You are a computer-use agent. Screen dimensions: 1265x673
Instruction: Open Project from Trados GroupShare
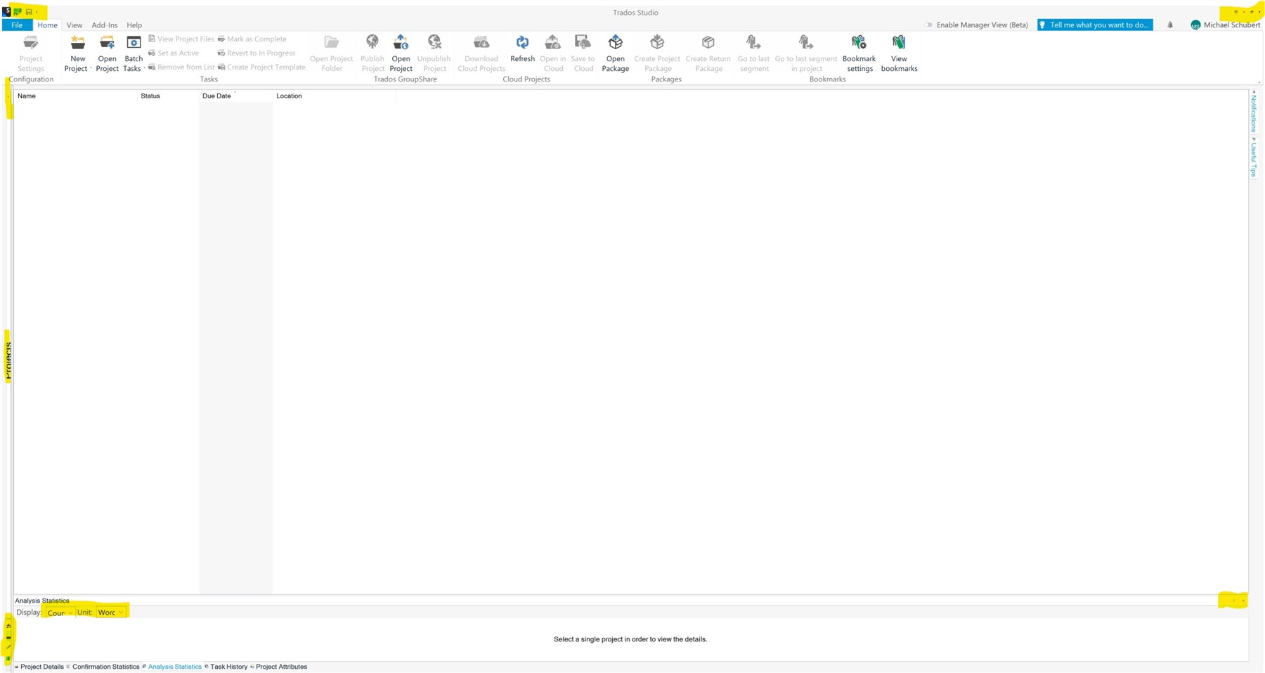click(x=401, y=53)
